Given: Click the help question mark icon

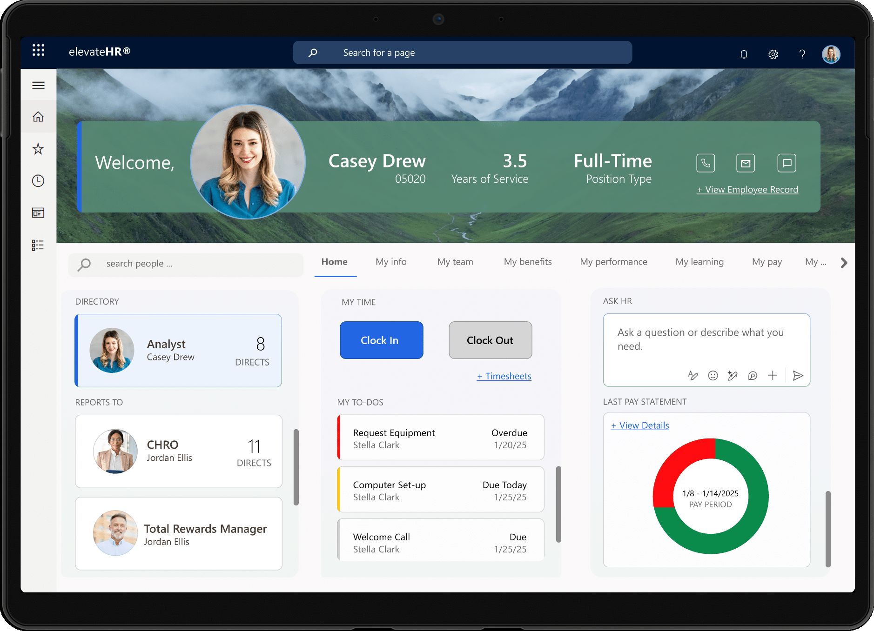Looking at the screenshot, I should (x=802, y=54).
